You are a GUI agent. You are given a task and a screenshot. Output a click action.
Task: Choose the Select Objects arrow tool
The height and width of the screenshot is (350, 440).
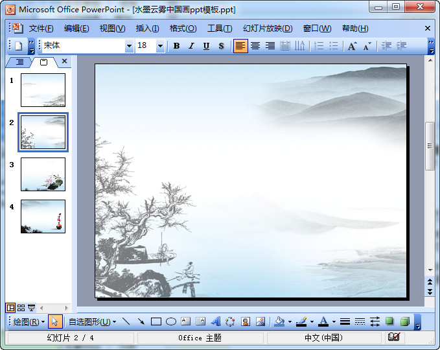[x=55, y=321]
